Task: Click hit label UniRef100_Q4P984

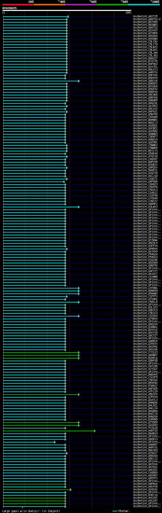Action: point(145,182)
